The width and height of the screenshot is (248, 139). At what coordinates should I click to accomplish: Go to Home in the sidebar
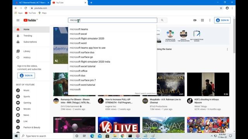31,29
